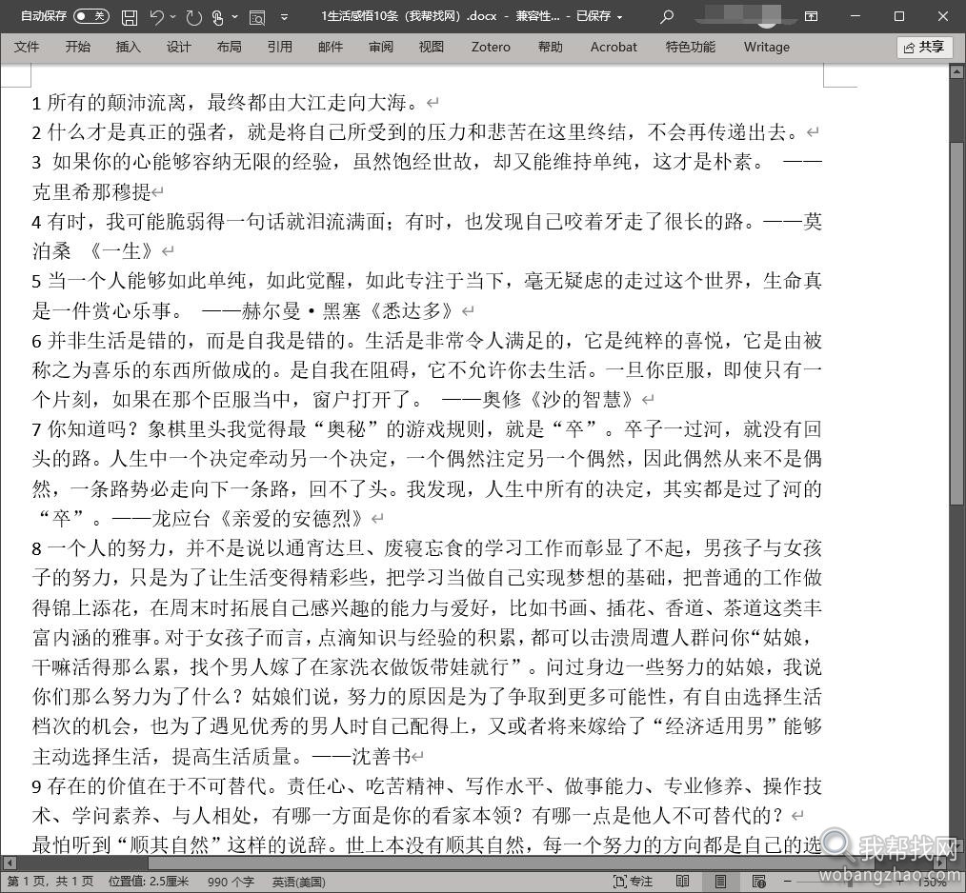Click the Search magnifier icon
This screenshot has height=893, width=966.
pyautogui.click(x=667, y=17)
